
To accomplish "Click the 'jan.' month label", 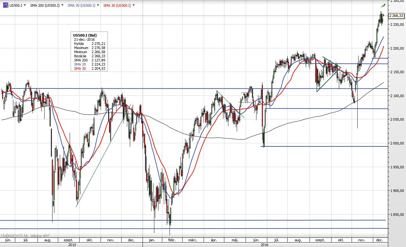I will (152, 240).
